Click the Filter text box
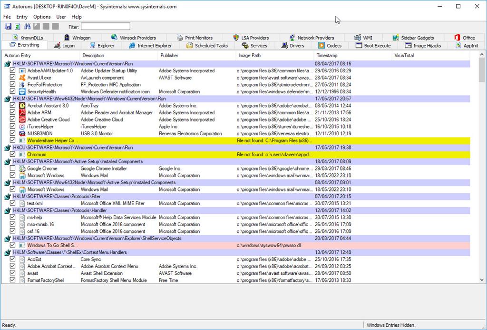This screenshot has height=330, width=487. pyautogui.click(x=105, y=27)
